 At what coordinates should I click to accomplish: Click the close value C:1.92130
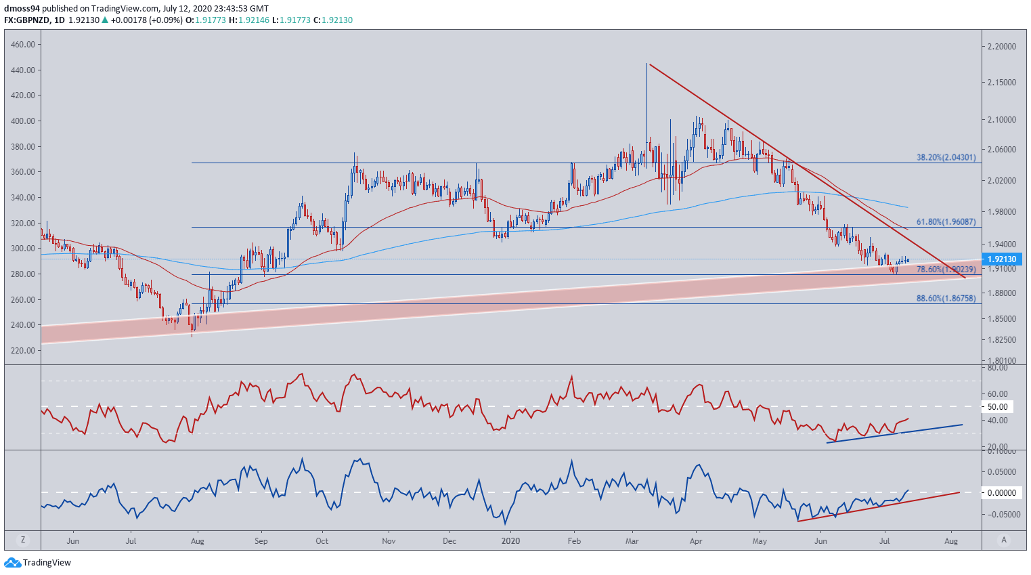point(332,20)
